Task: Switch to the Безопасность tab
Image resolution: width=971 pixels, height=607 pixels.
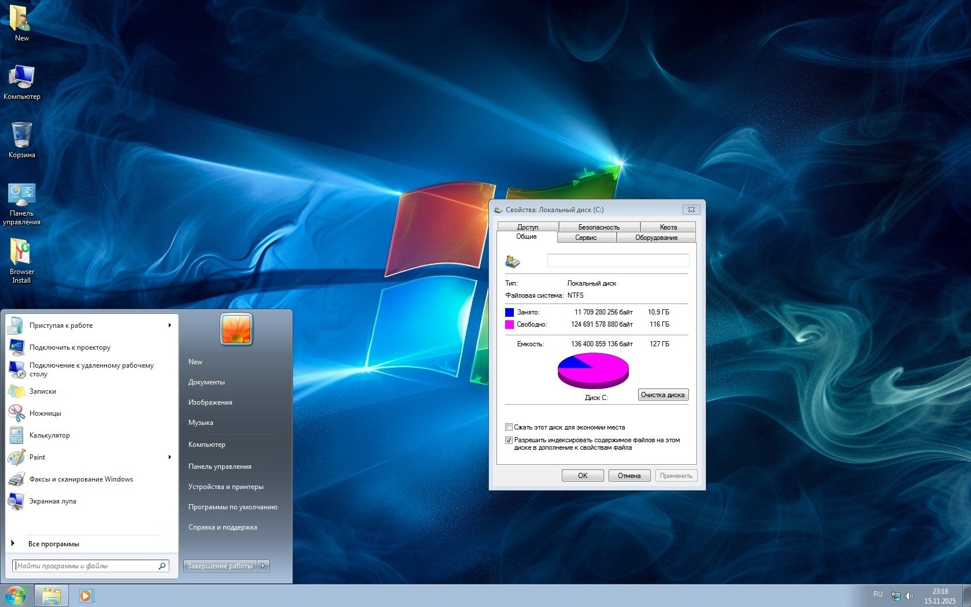Action: (x=599, y=227)
